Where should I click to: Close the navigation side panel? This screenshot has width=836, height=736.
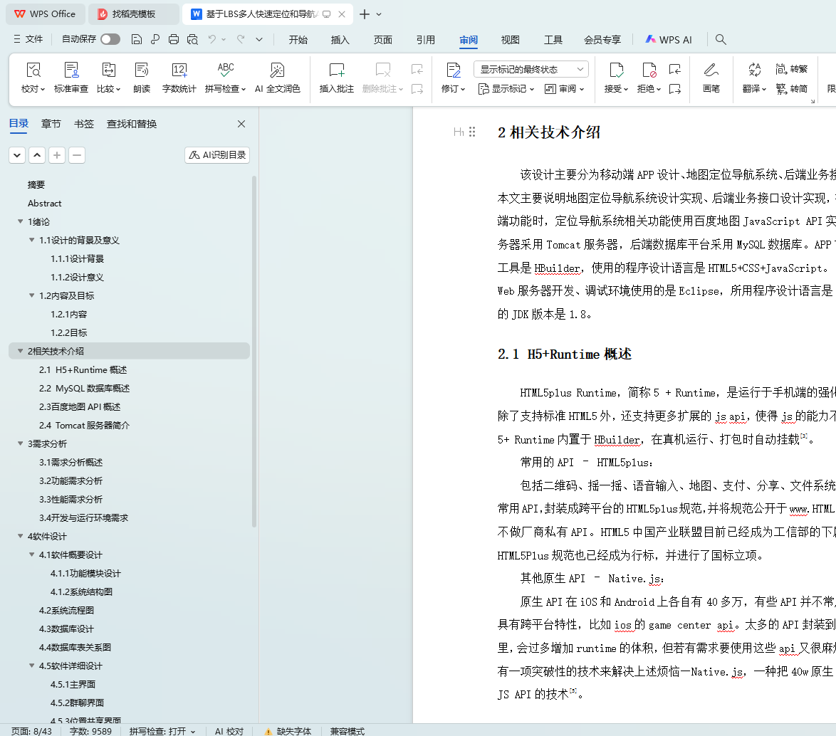(x=241, y=124)
